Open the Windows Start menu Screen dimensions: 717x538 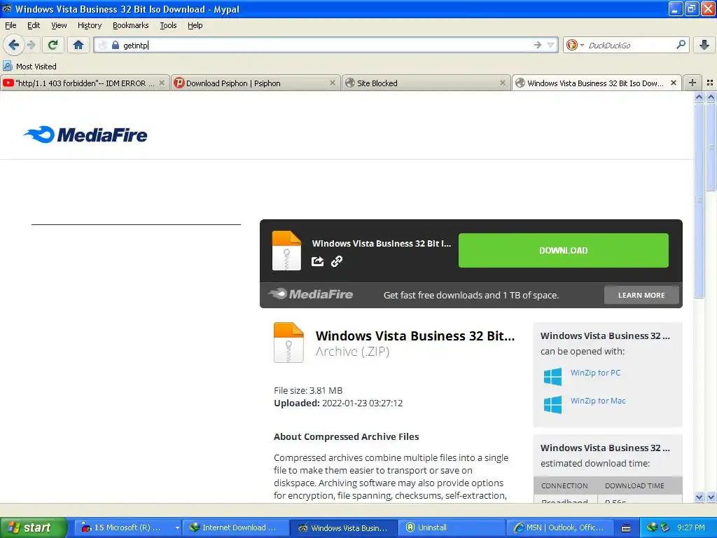pyautogui.click(x=33, y=527)
